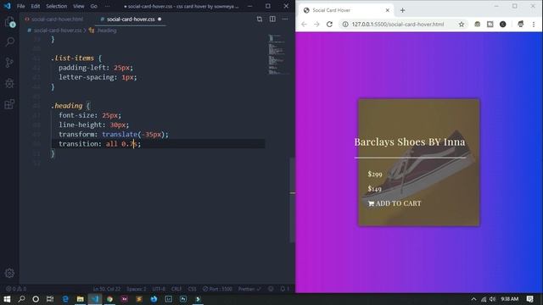Click the feedback smiley in status bar
Viewport: 543px width, 305px height.
[x=271, y=289]
